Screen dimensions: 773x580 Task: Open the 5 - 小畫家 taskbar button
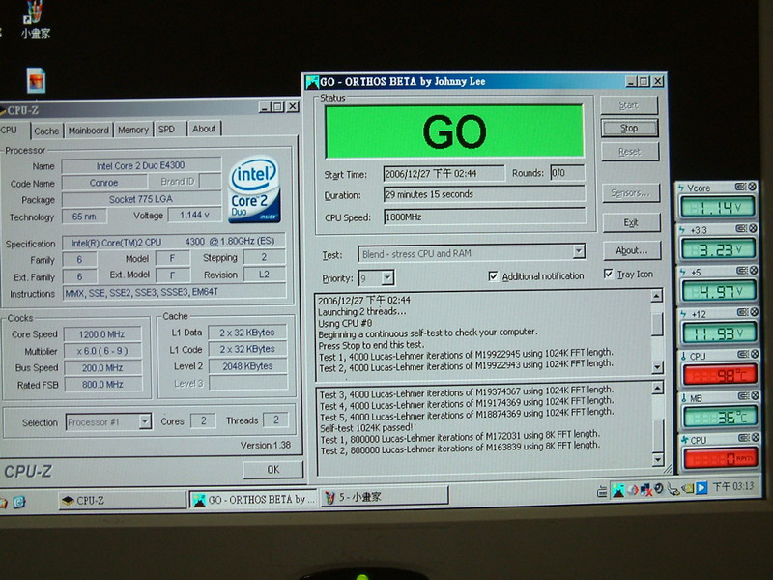tap(385, 497)
